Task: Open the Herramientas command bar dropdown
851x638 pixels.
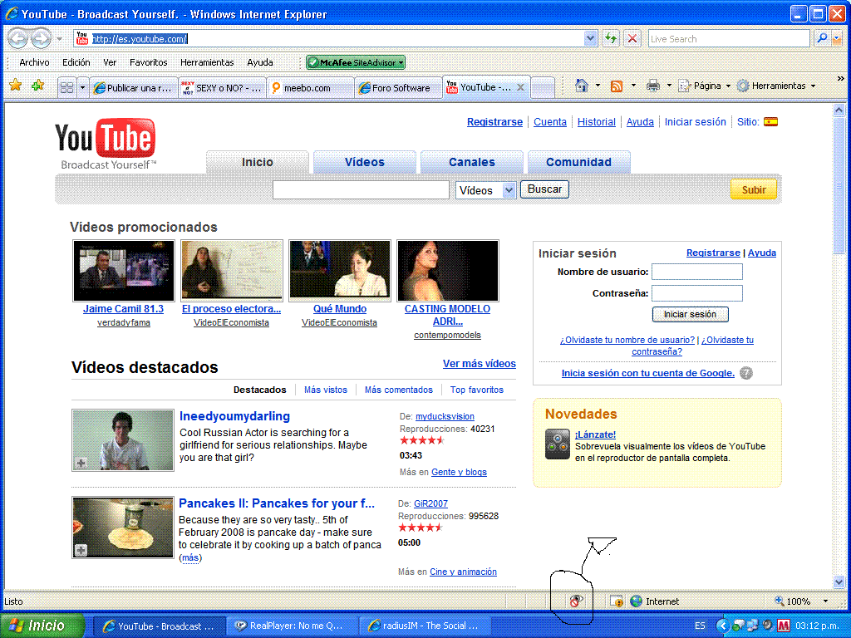Action: tap(813, 86)
